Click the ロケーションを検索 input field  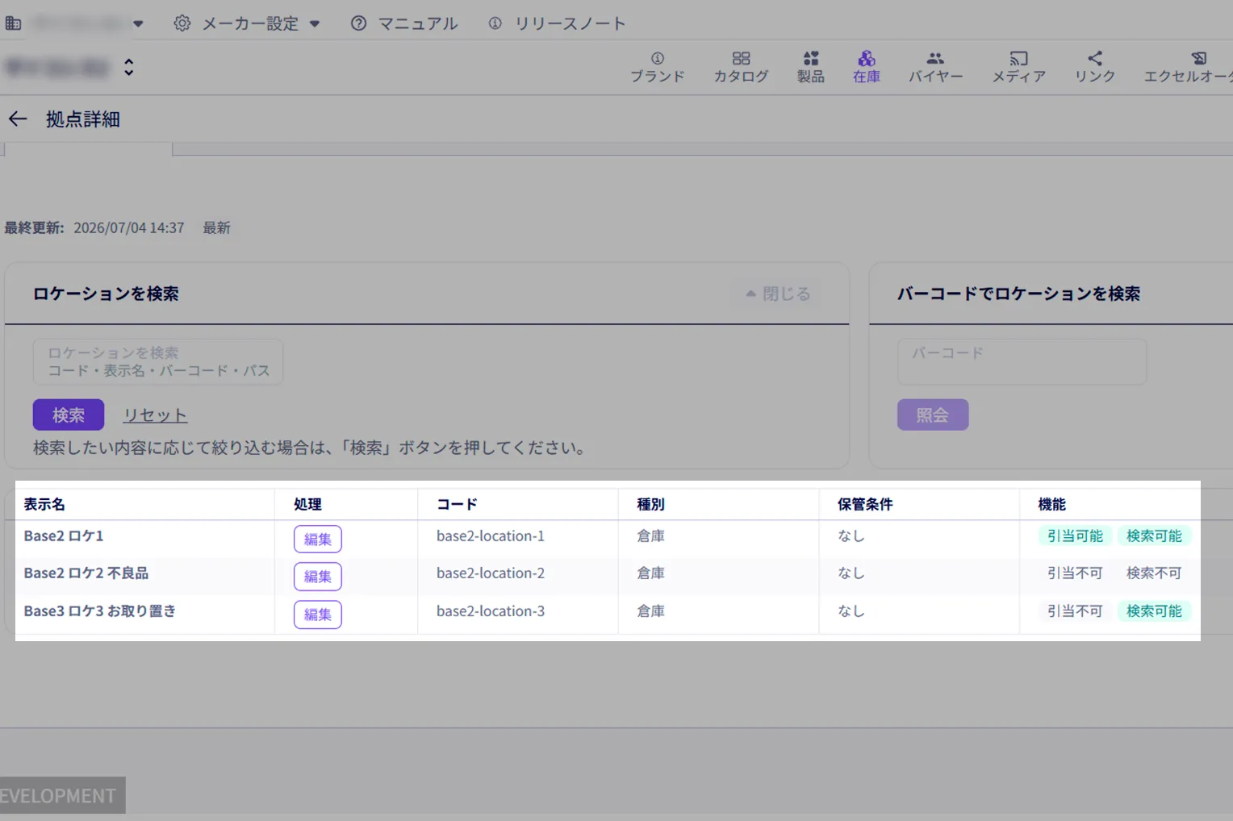pyautogui.click(x=158, y=361)
